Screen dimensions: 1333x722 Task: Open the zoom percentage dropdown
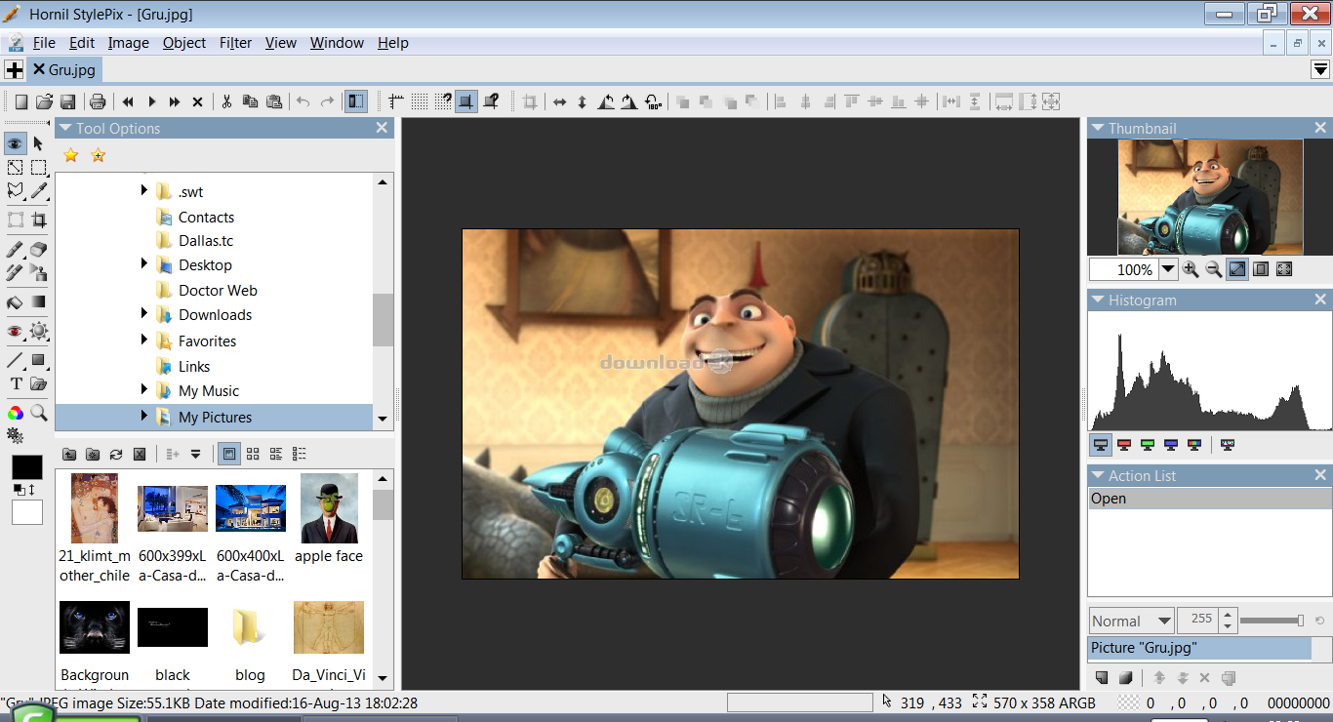[x=1168, y=269]
